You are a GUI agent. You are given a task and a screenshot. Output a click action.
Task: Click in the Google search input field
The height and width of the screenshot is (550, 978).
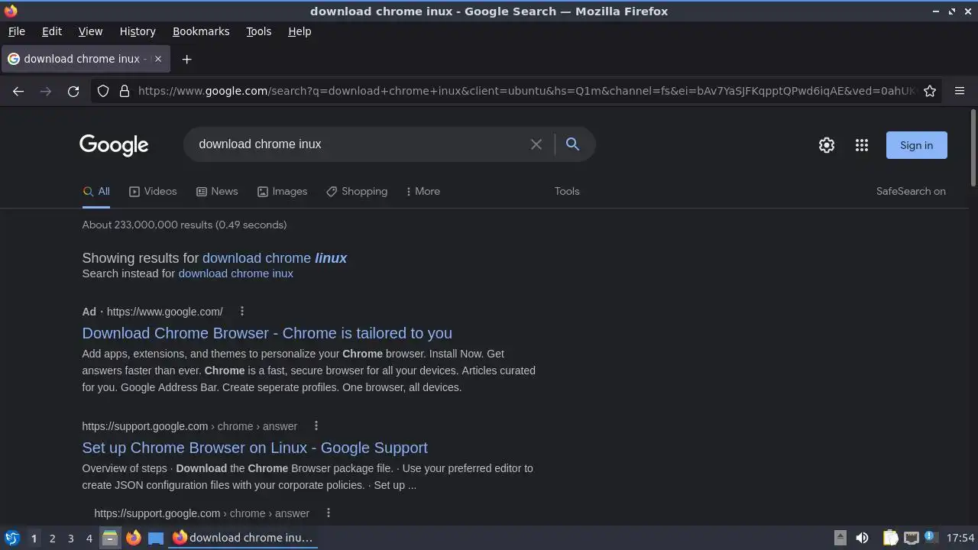(x=359, y=144)
